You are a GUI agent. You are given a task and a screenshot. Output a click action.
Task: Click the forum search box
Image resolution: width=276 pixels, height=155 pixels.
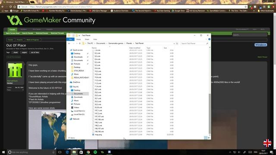pyautogui.click(x=250, y=35)
